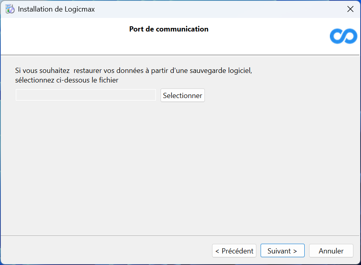Click the blue infinity Logicmax logo
This screenshot has width=361, height=265.
343,36
